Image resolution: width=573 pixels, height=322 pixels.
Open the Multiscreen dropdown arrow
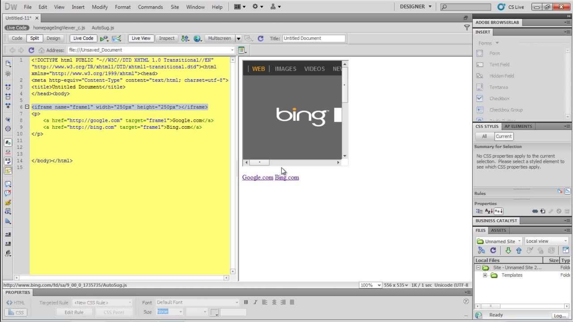click(x=239, y=38)
